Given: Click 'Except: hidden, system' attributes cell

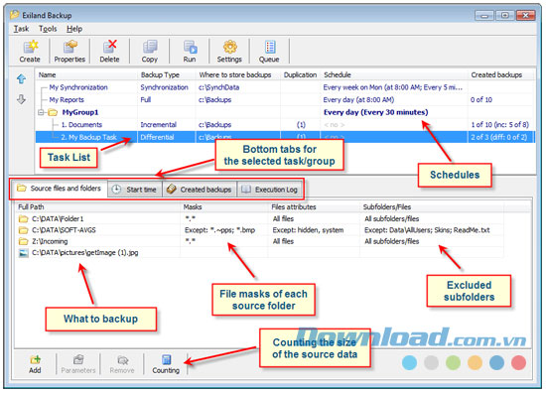Looking at the screenshot, I should tap(308, 230).
